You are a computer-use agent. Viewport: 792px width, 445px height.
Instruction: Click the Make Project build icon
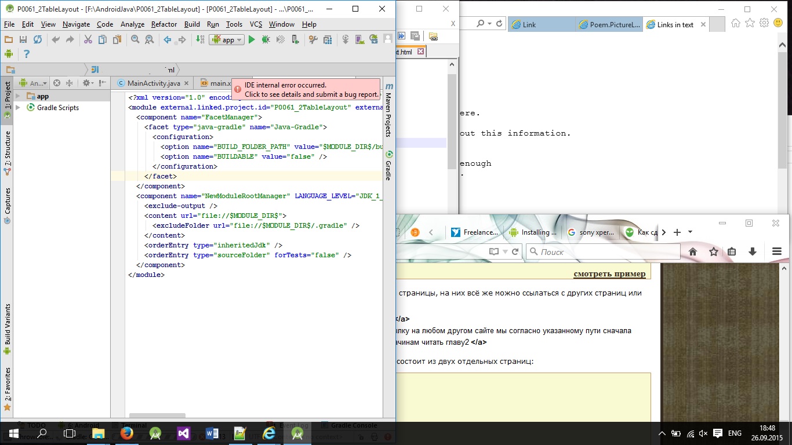(x=200, y=39)
